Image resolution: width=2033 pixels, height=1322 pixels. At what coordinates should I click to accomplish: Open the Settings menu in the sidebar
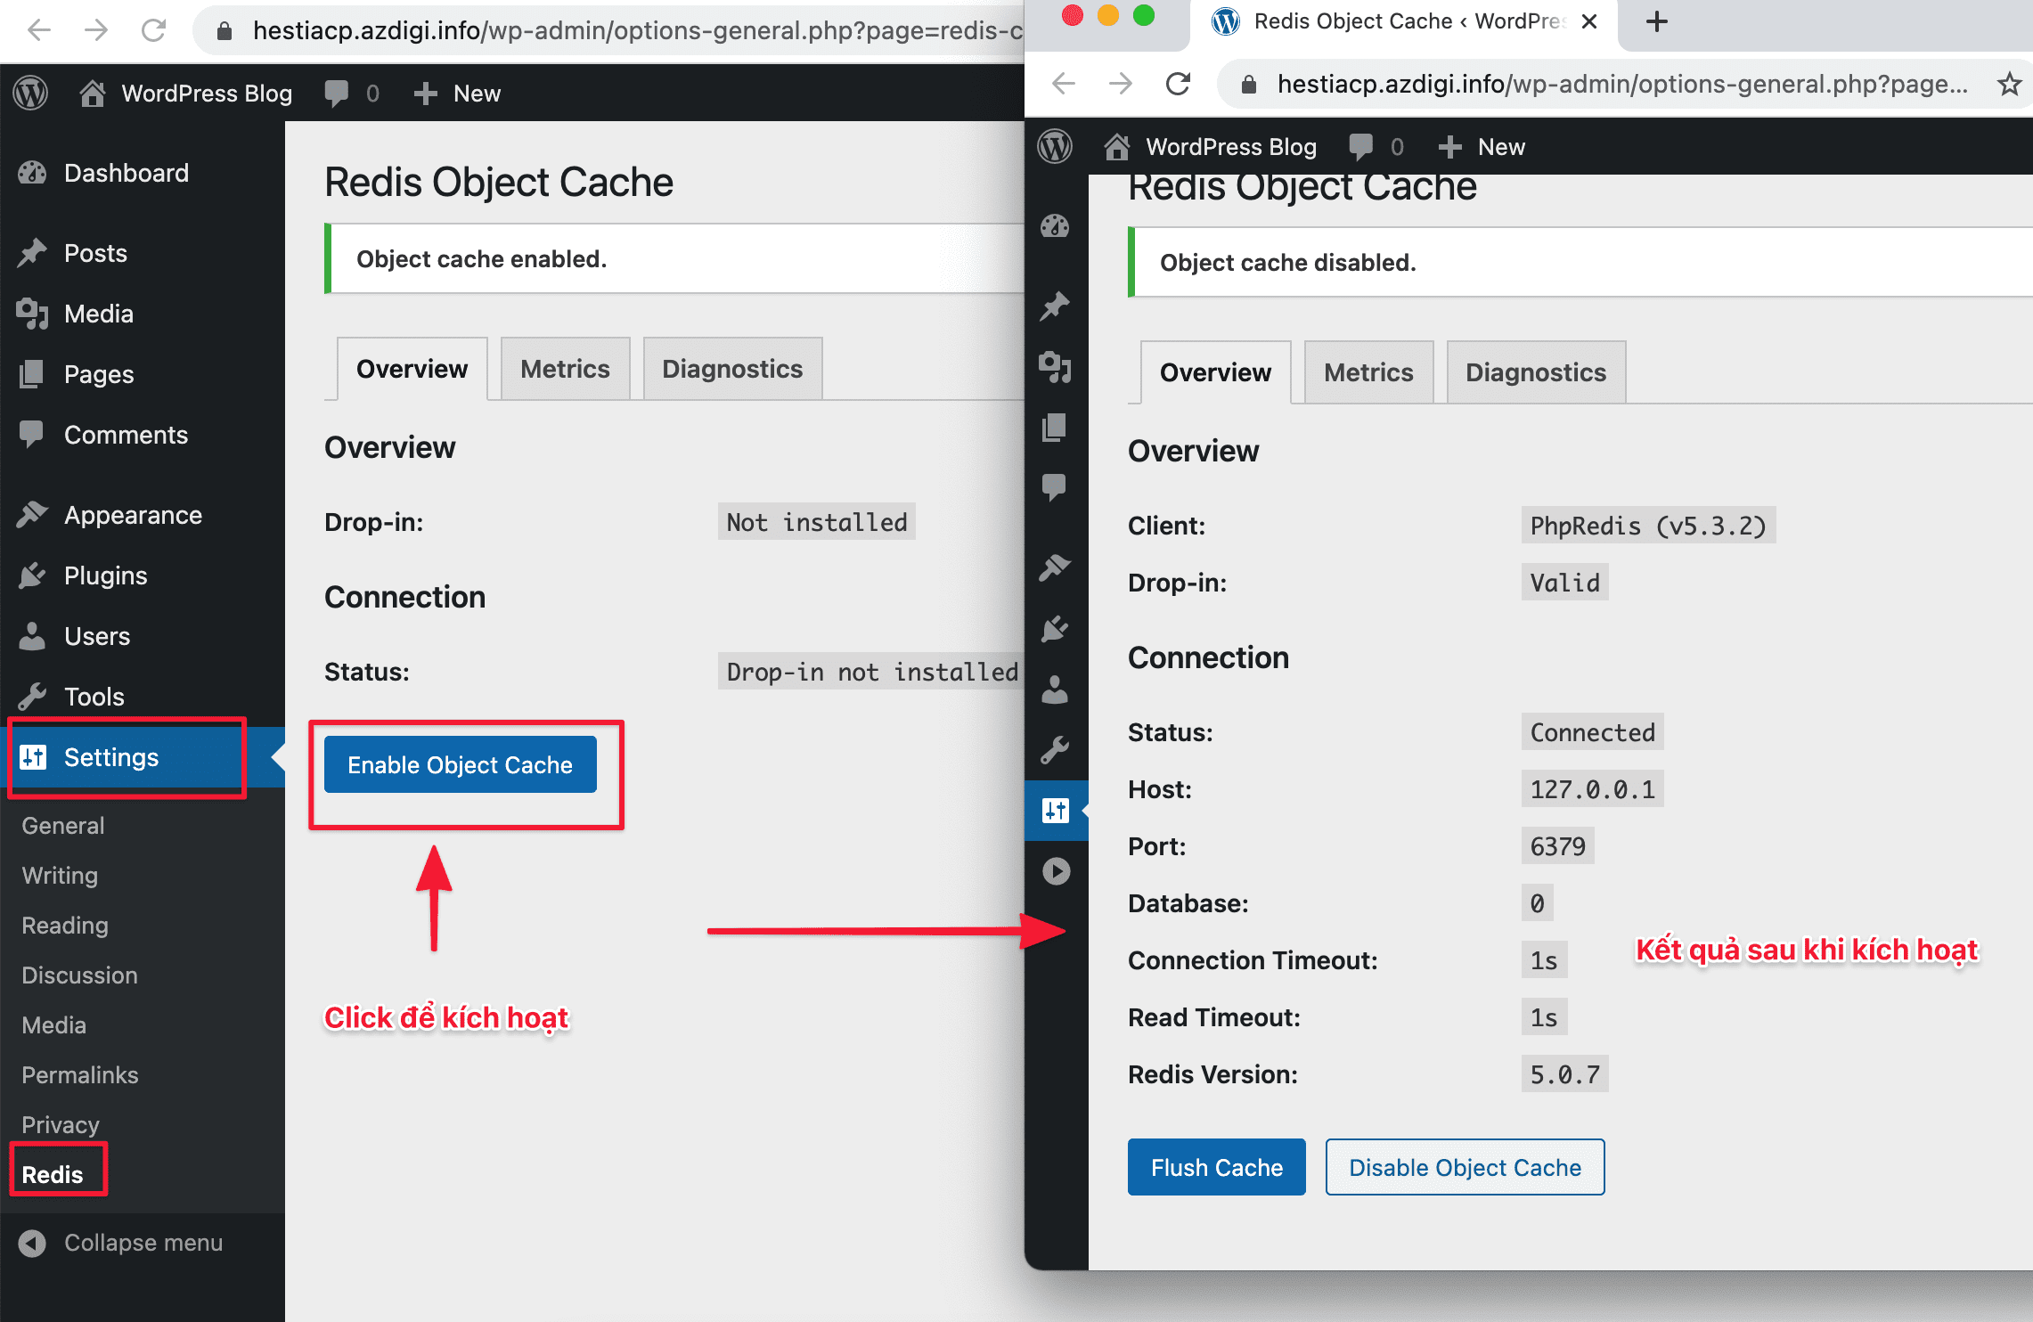pyautogui.click(x=111, y=757)
